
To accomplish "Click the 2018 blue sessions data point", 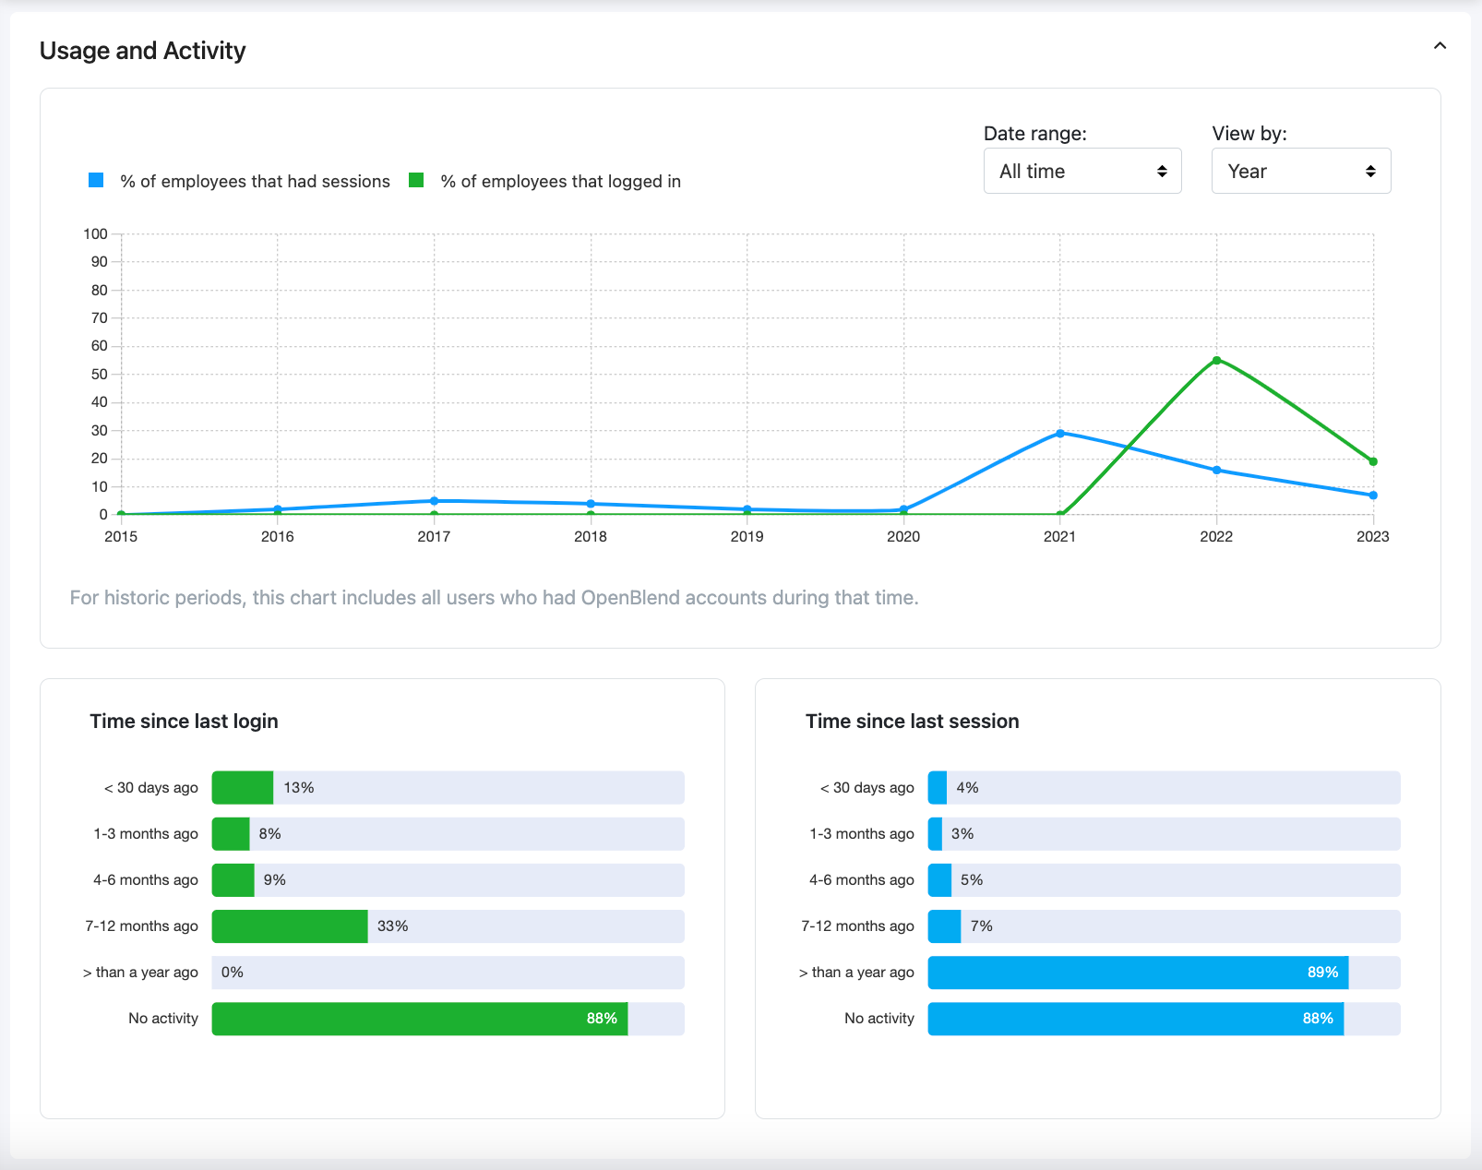I will coord(591,504).
